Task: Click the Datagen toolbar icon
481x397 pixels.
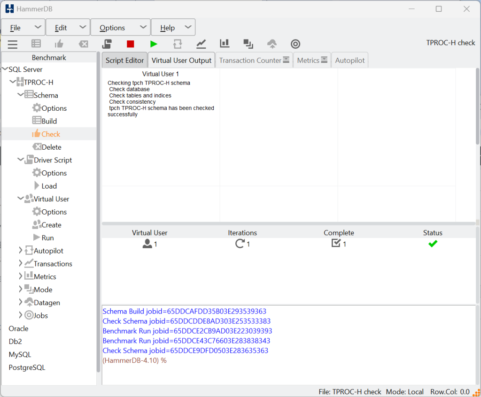Action: pyautogui.click(x=272, y=44)
